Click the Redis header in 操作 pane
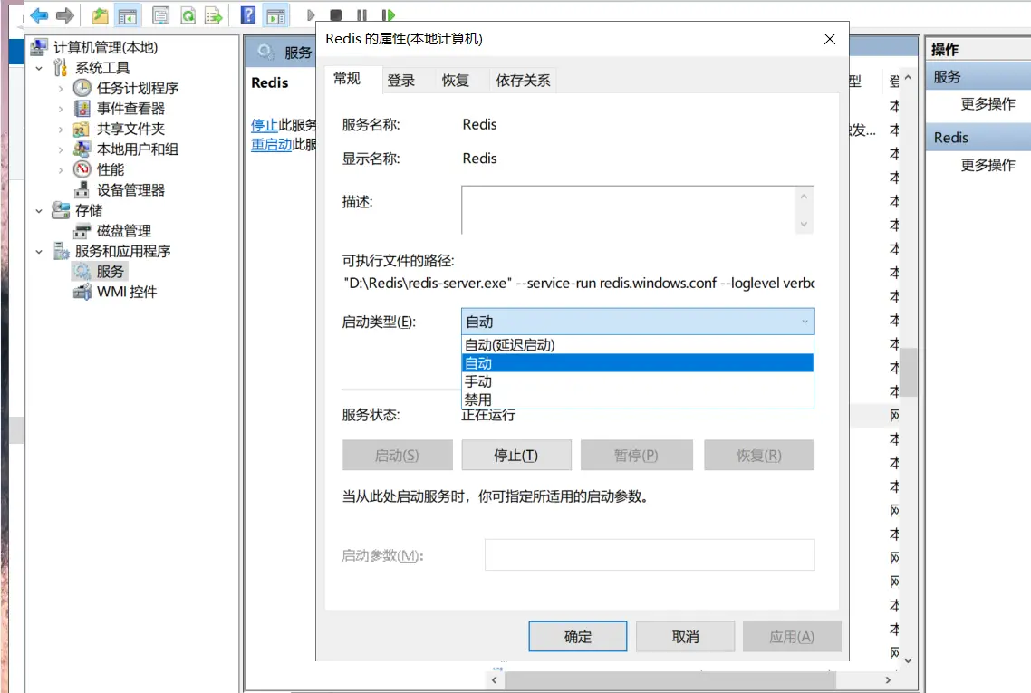Screen dimensions: 1031x693 (978, 138)
